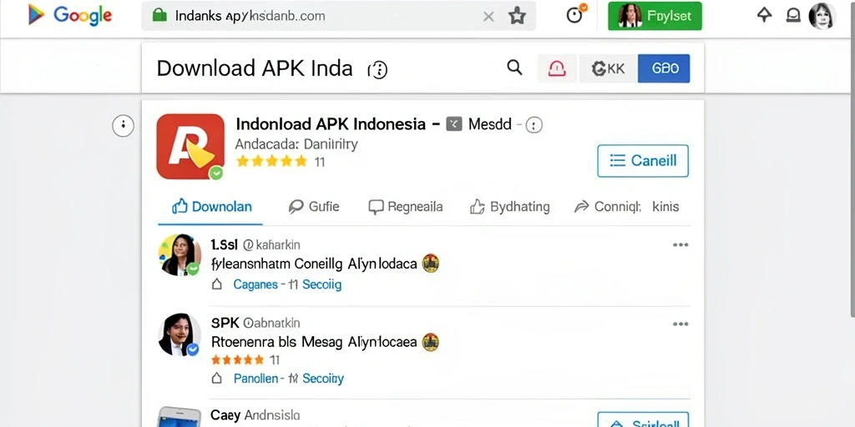Click the clock icon with orange badge

576,14
